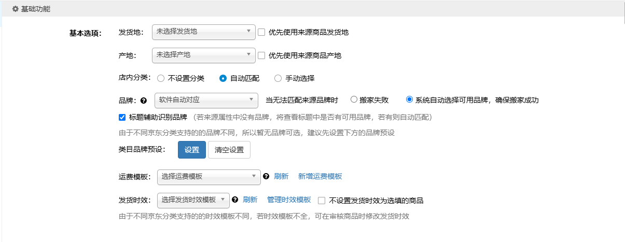
Task: Check 不设置发货时效为选填的商品 option
Action: (x=322, y=200)
